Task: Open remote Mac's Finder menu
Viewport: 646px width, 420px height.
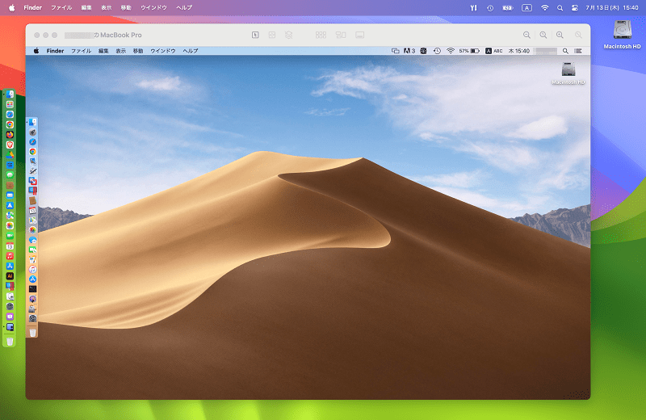Action: click(55, 51)
